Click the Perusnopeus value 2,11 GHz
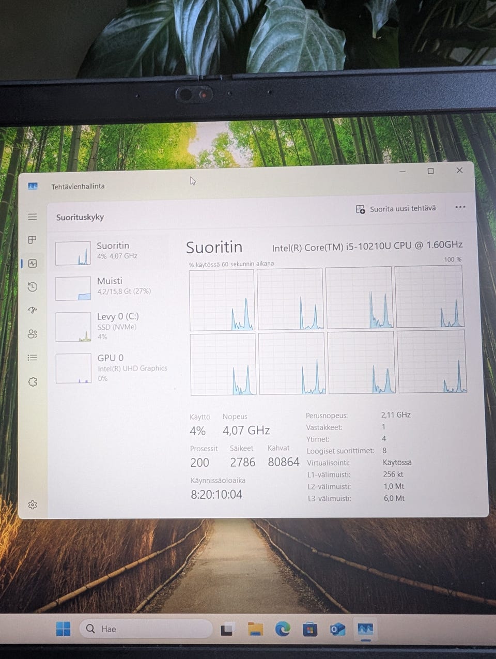The image size is (496, 659). pyautogui.click(x=396, y=415)
